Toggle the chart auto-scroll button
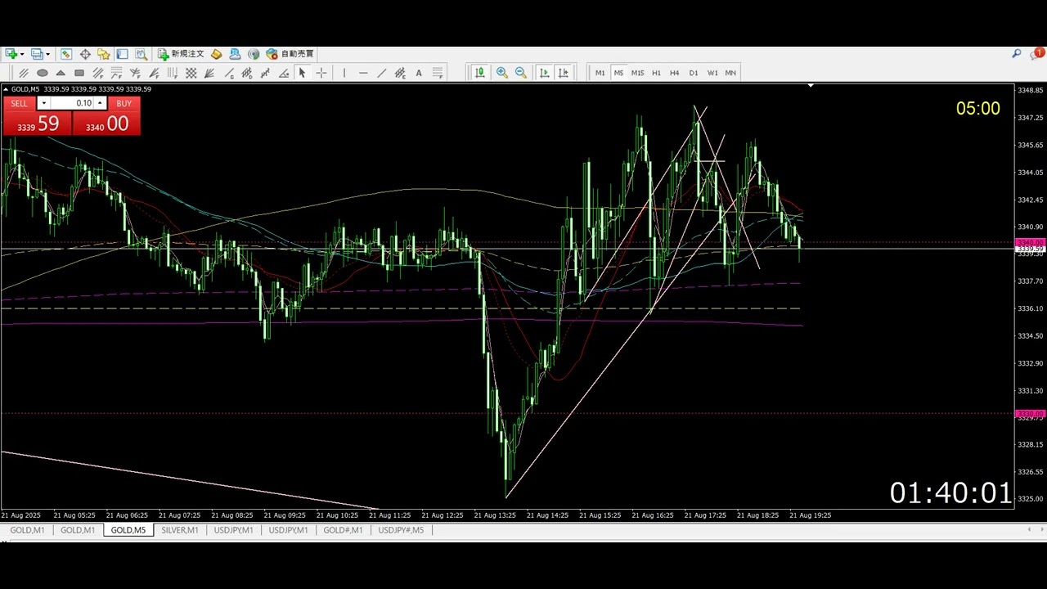Image resolution: width=1047 pixels, height=589 pixels. [544, 73]
